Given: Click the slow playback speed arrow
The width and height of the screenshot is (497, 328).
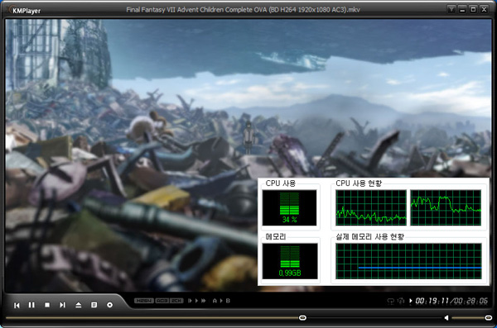Looking at the screenshot, I should click(190, 301).
